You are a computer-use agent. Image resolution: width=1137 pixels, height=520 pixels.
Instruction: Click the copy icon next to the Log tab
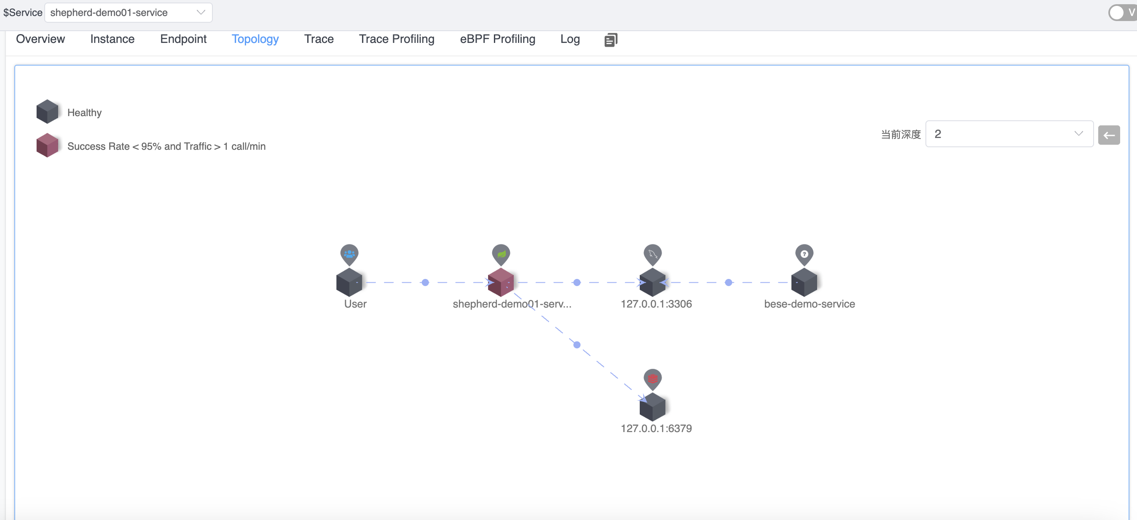coord(610,40)
